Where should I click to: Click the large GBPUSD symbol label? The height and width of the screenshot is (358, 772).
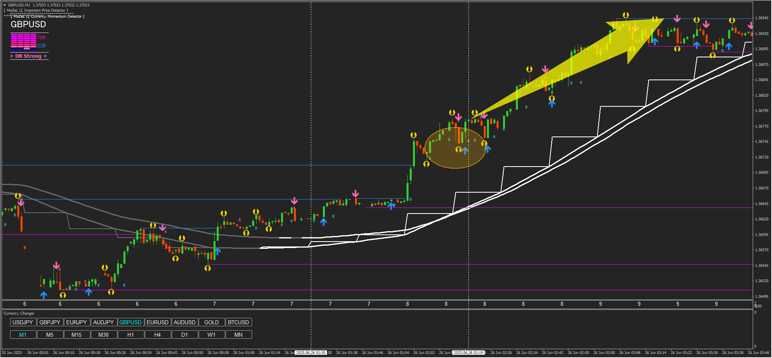pos(28,24)
